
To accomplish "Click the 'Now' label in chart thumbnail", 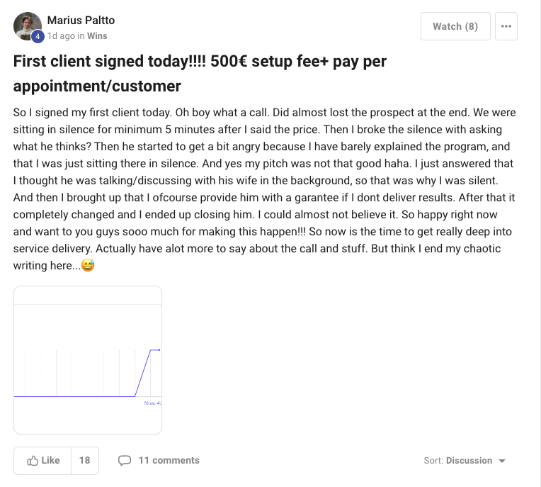I will 149,403.
